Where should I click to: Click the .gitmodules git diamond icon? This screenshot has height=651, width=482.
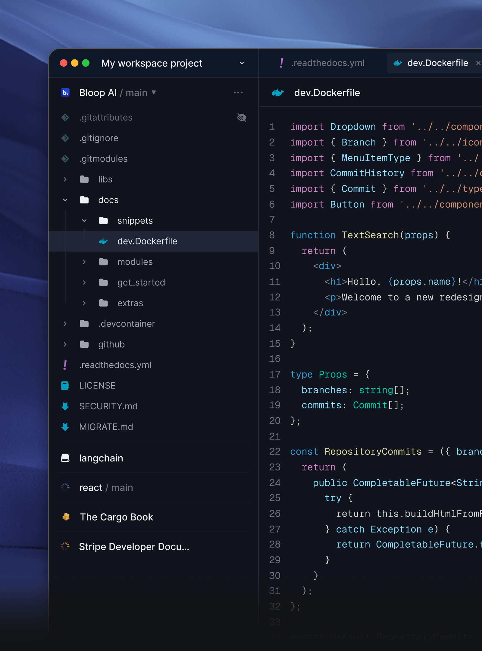pyautogui.click(x=65, y=159)
